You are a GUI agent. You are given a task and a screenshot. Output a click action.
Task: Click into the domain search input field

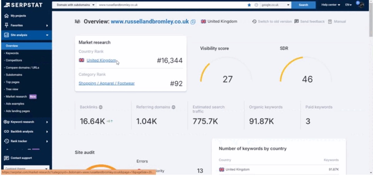(x=171, y=5)
